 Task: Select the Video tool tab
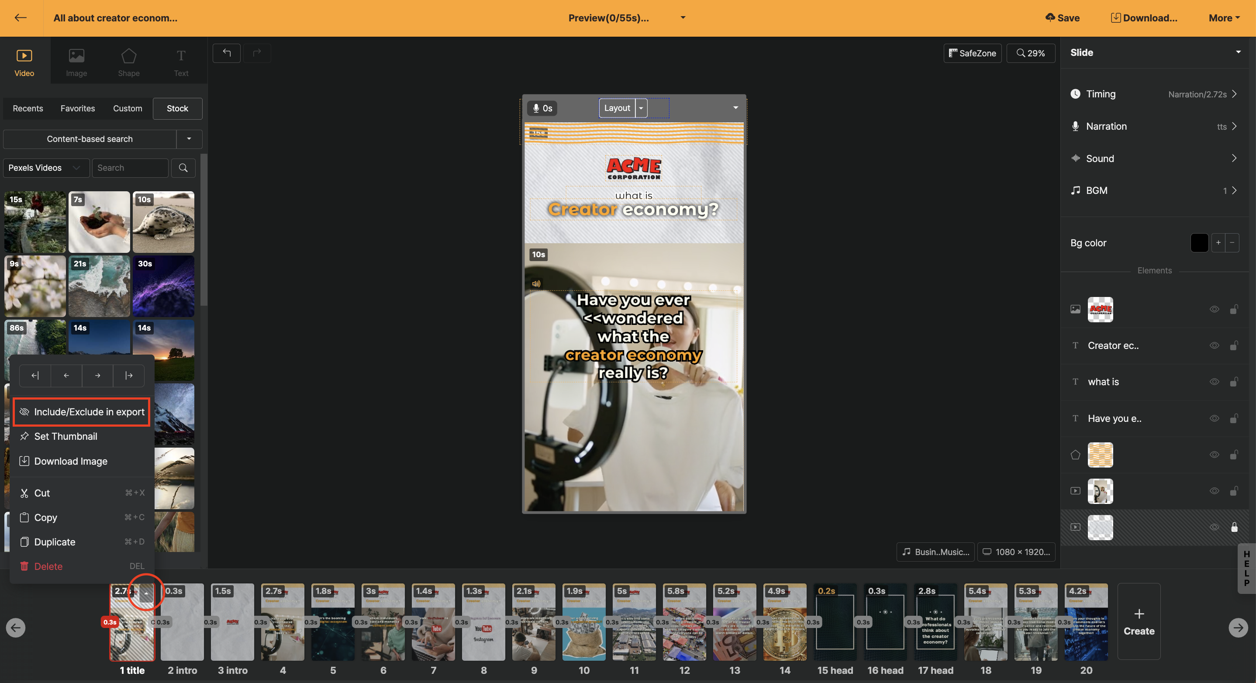tap(24, 62)
